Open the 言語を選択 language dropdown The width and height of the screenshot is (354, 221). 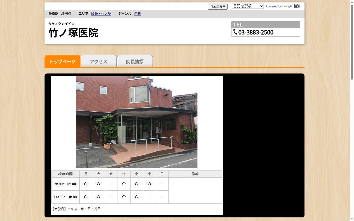(248, 6)
